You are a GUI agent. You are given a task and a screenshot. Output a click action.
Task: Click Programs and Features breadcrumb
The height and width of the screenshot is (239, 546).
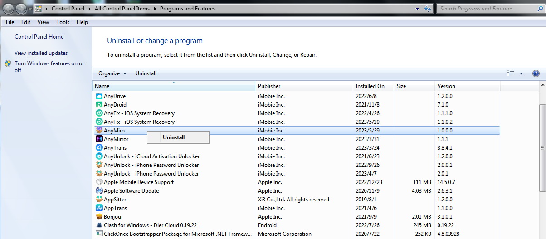coord(187,9)
